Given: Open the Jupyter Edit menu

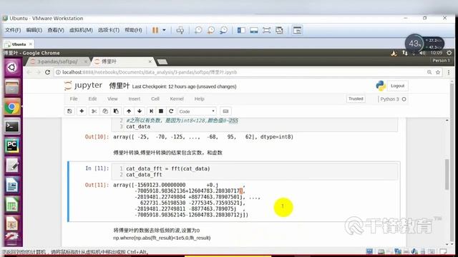Looking at the screenshot, I should coord(92,99).
